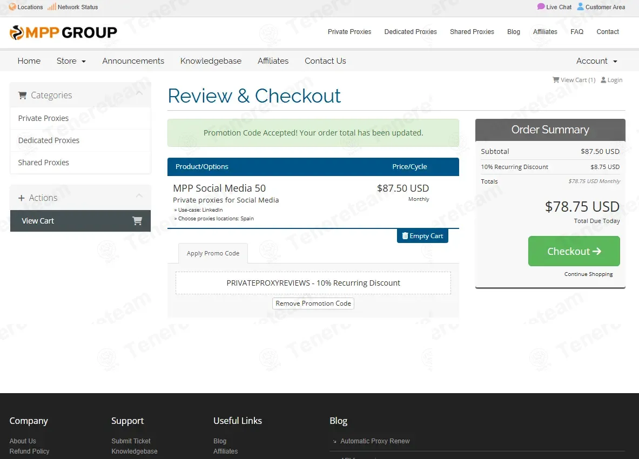Image resolution: width=639 pixels, height=459 pixels.
Task: Click the green Checkout button
Action: point(574,251)
